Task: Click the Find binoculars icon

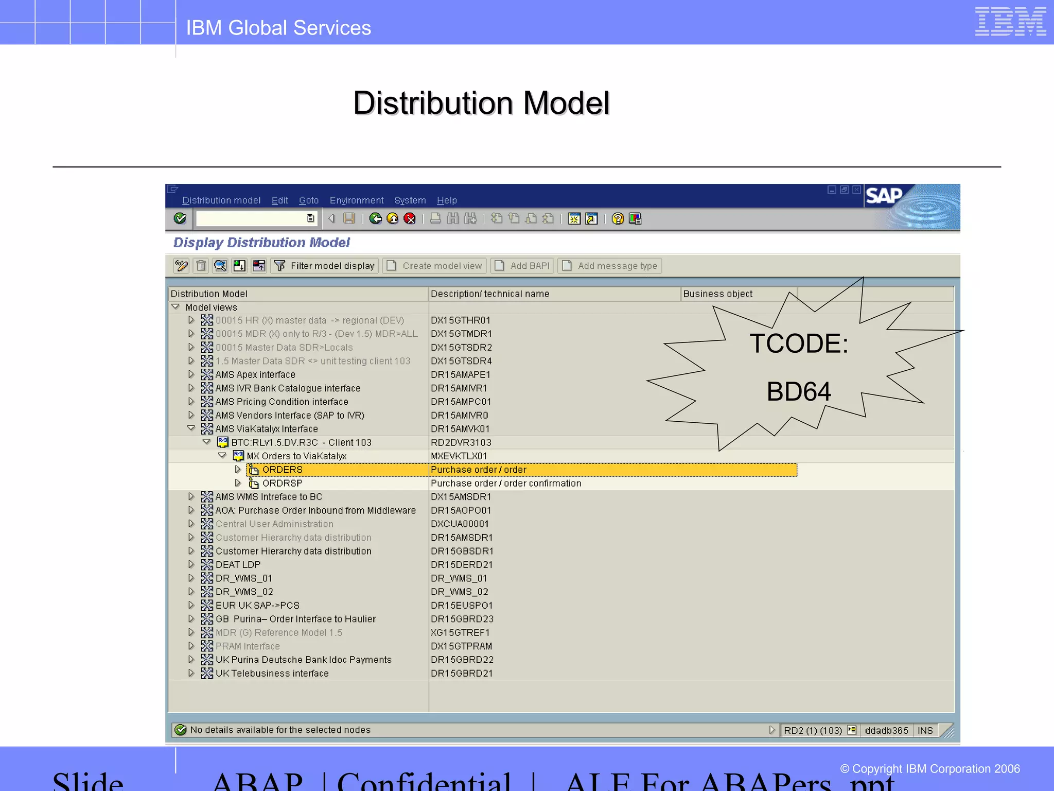Action: point(453,219)
